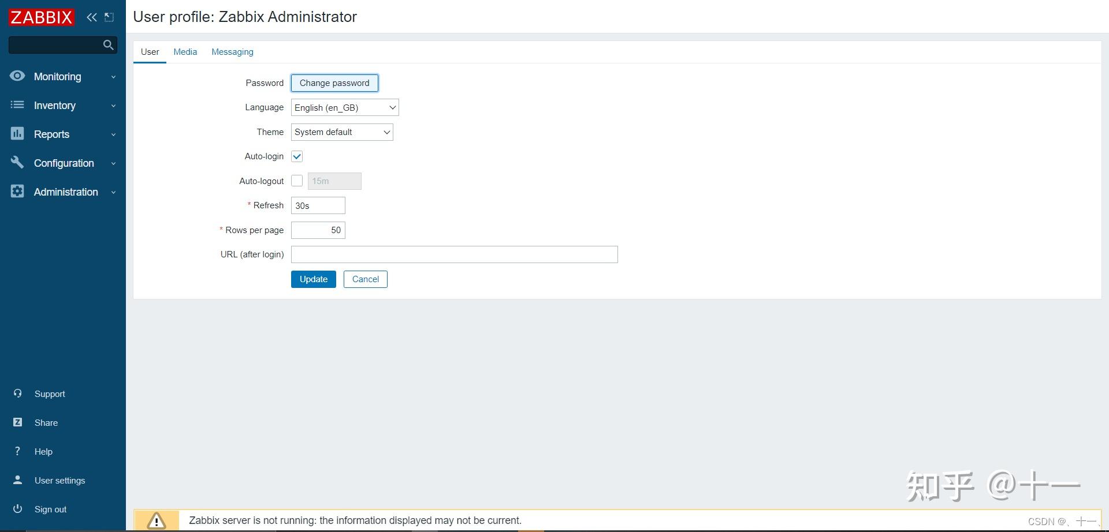Open the Configuration menu

click(63, 163)
